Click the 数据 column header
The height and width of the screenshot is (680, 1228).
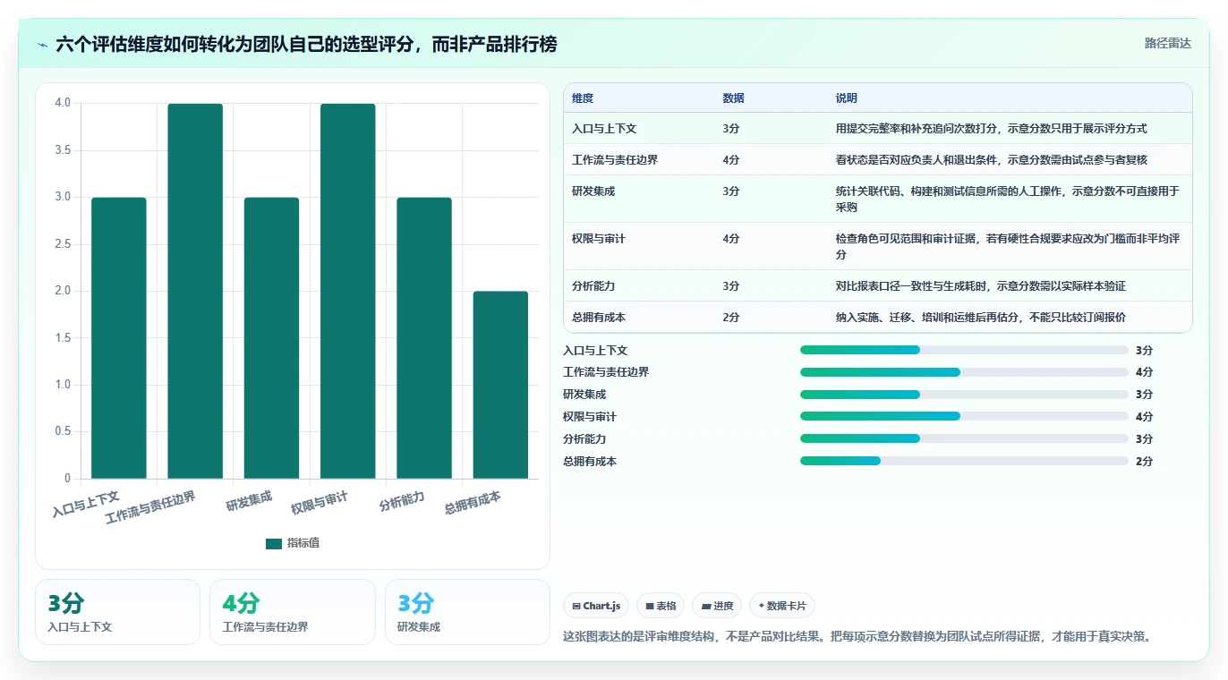pyautogui.click(x=733, y=98)
